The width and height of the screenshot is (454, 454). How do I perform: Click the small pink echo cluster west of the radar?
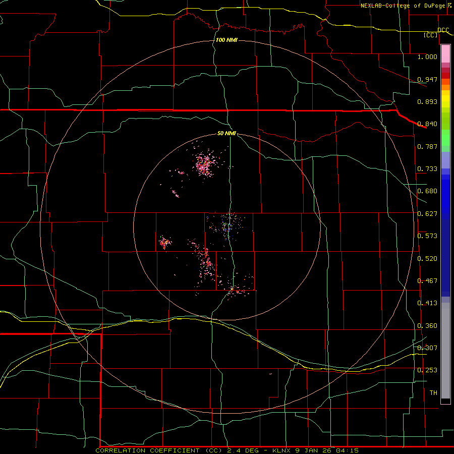coord(165,242)
